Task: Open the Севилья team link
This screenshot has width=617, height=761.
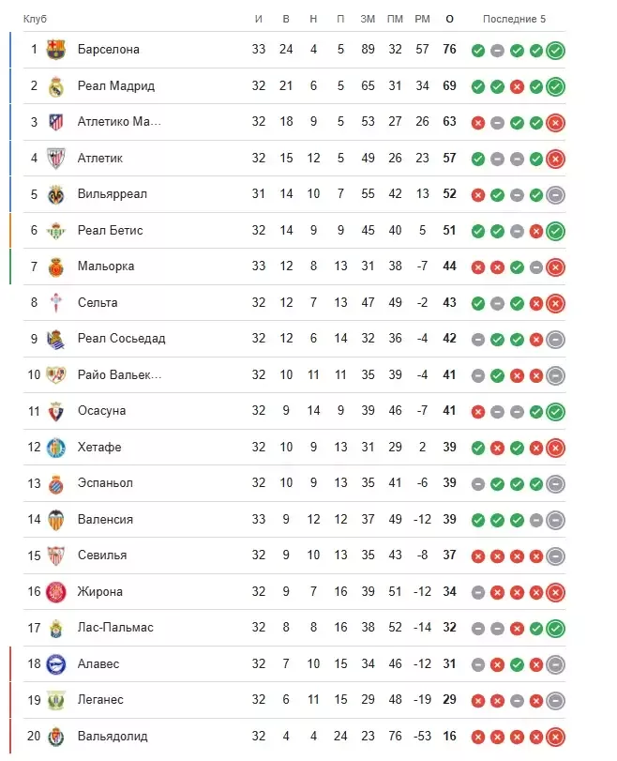Action: (x=102, y=556)
